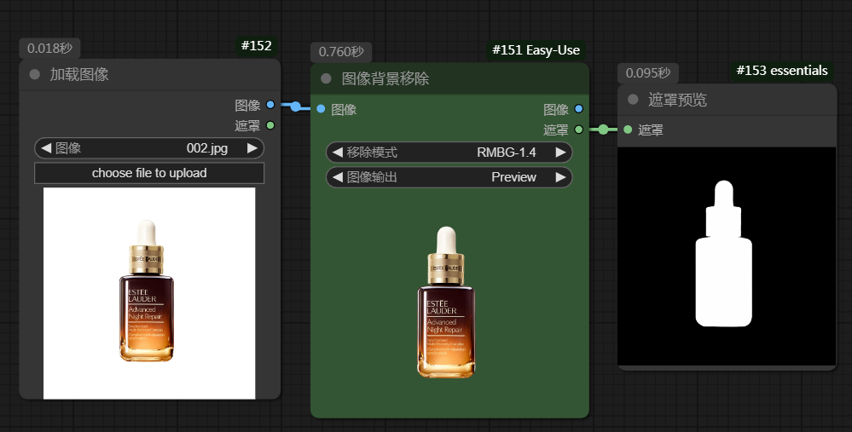Collapse the 图像背景移除 node via its title dot
Image resolution: width=852 pixels, height=432 pixels.
tap(326, 78)
